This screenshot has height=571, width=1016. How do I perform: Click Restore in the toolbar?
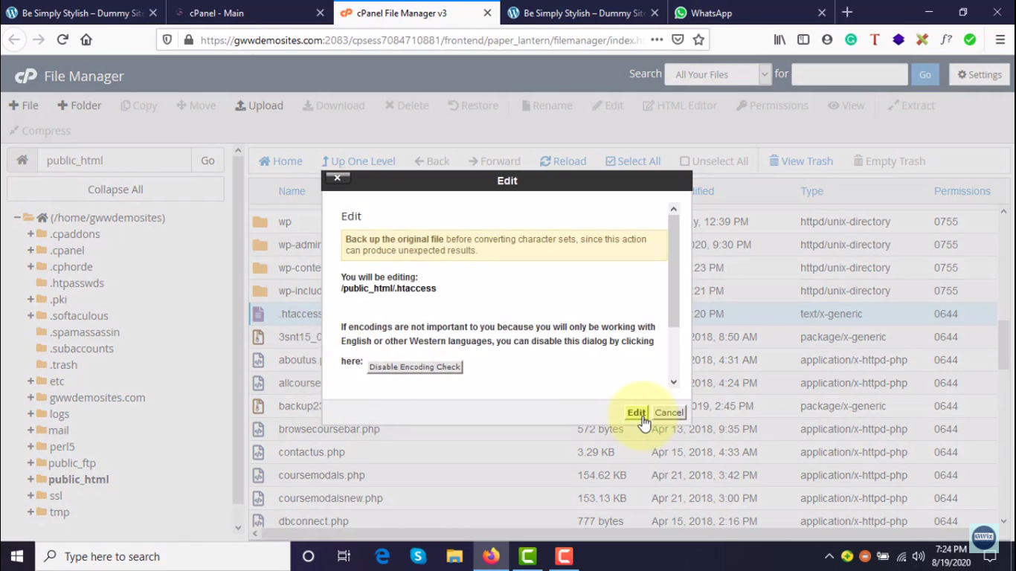pos(473,106)
